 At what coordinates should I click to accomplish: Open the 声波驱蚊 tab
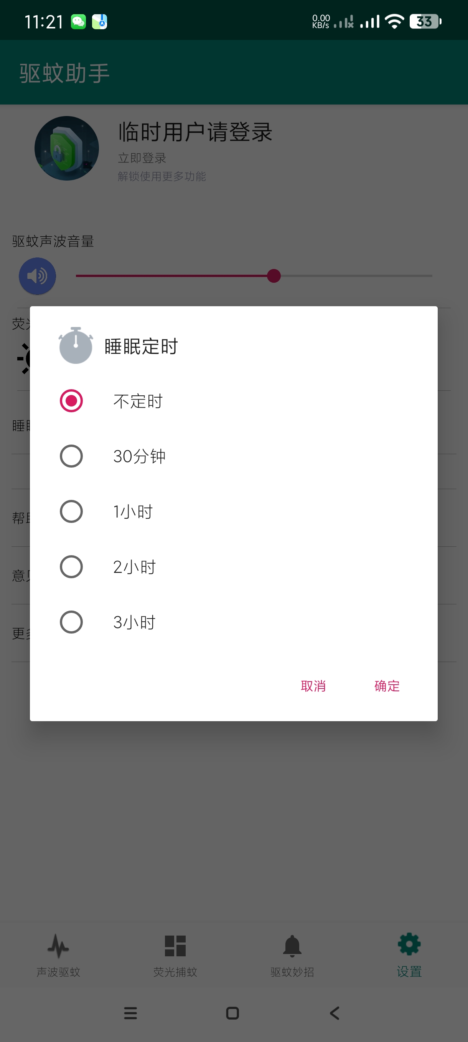click(x=58, y=955)
